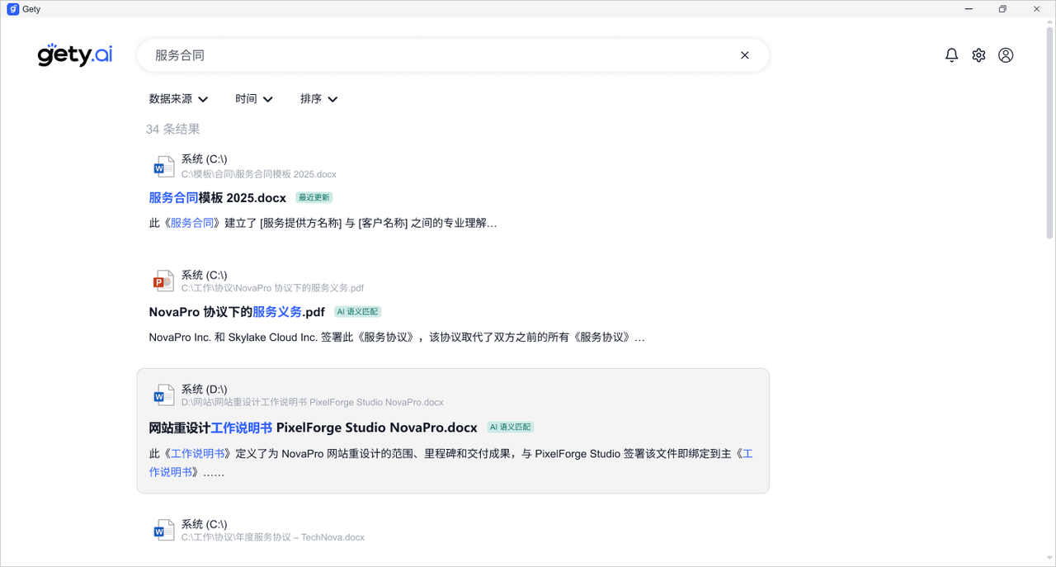Open the 排序 sort dropdown
This screenshot has width=1056, height=567.
318,99
